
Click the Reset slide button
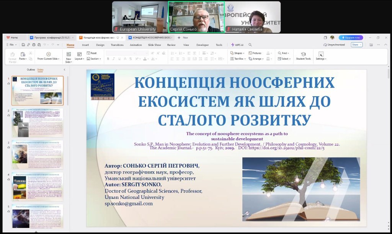(91, 53)
